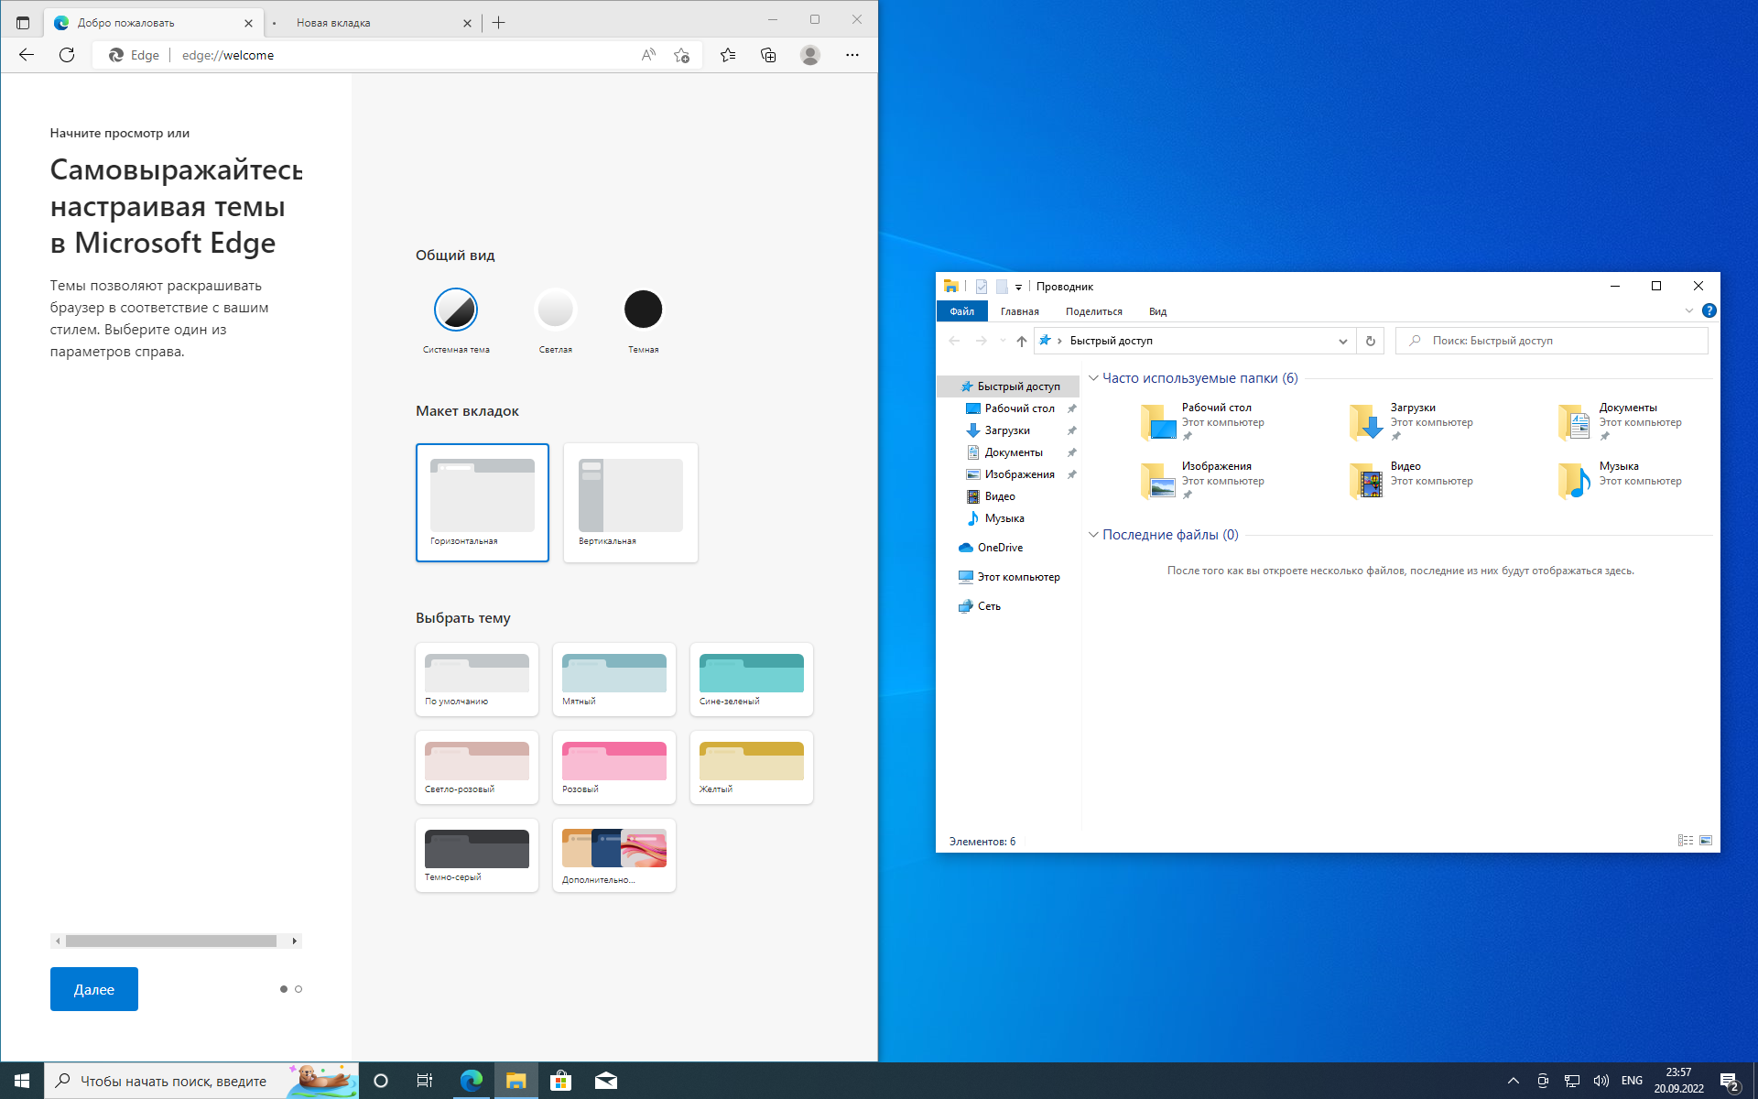This screenshot has width=1758, height=1099.
Task: Pick the Розовый theme
Action: point(614,767)
